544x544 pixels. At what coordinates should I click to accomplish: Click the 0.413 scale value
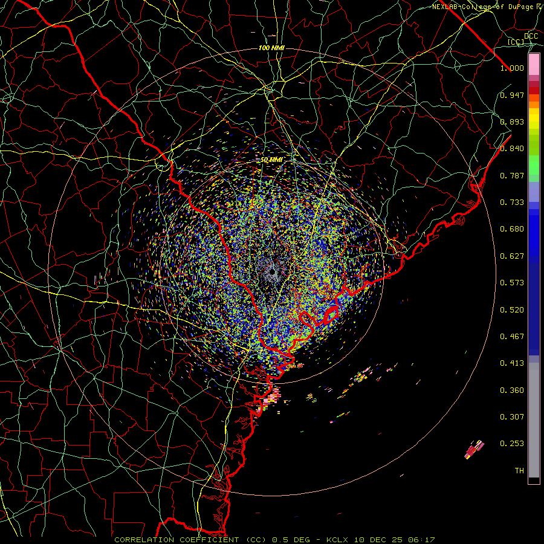tap(512, 363)
